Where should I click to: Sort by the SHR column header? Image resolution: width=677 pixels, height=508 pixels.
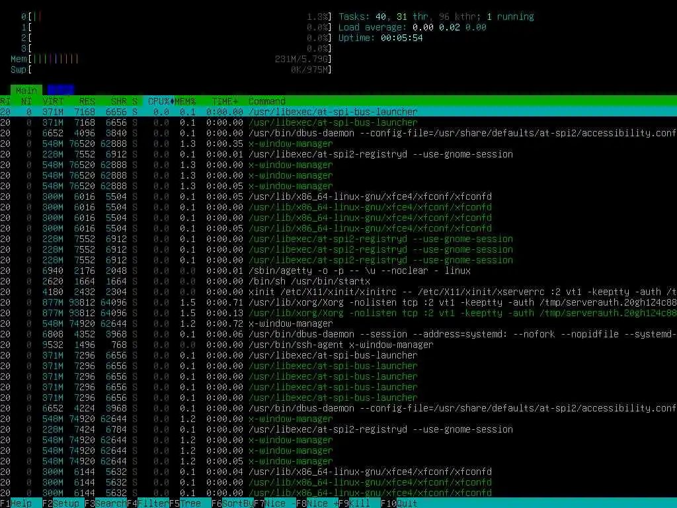[x=119, y=101]
